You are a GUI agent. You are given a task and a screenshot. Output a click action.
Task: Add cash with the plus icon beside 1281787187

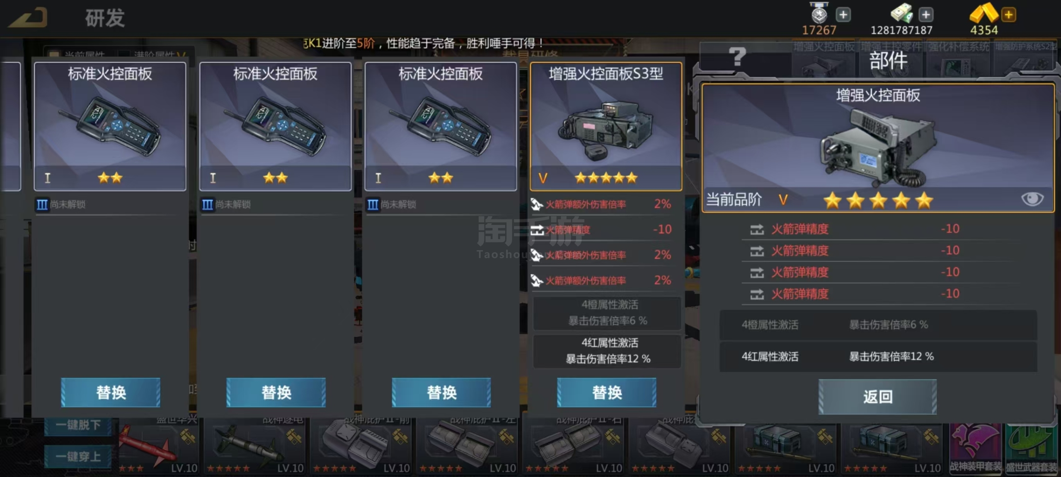point(925,15)
